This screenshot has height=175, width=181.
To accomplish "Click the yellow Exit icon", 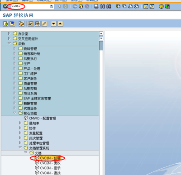I will pyautogui.click(x=81, y=6).
